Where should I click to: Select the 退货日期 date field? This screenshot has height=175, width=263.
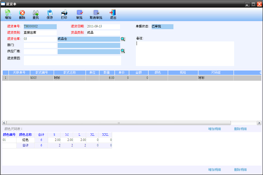pyautogui.click(x=103, y=27)
